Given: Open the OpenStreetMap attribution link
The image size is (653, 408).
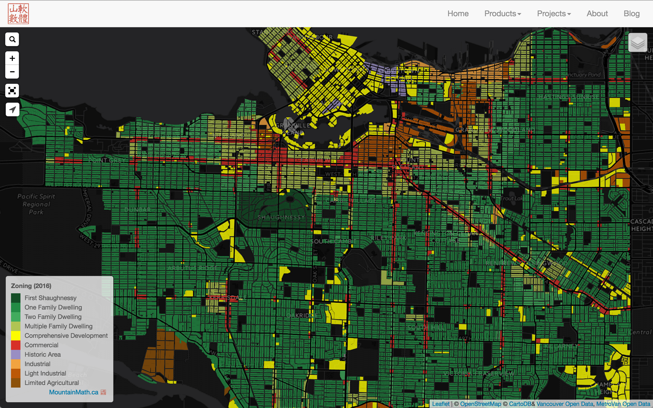Looking at the screenshot, I should 480,404.
